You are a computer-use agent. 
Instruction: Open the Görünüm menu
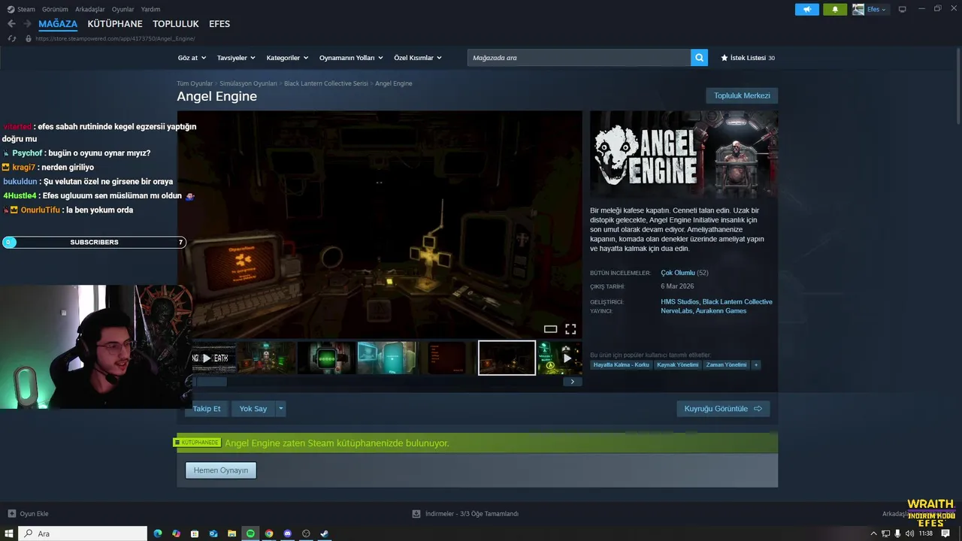(x=55, y=9)
